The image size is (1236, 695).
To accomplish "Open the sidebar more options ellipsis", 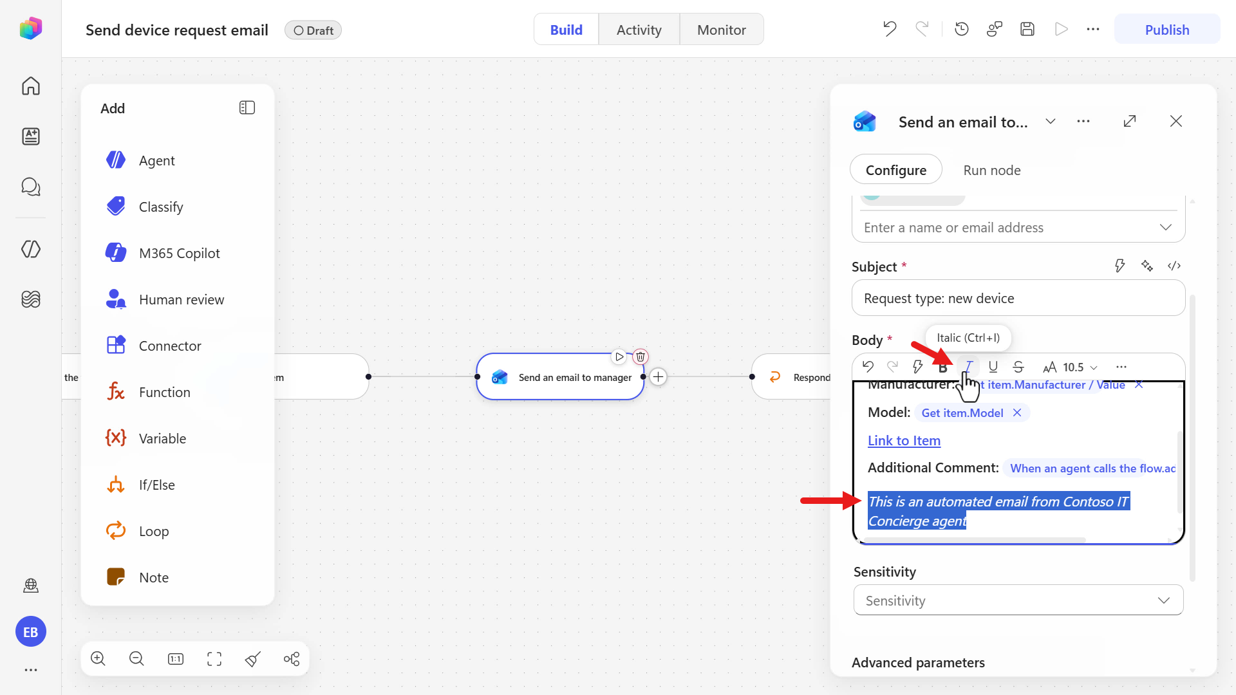I will [31, 670].
